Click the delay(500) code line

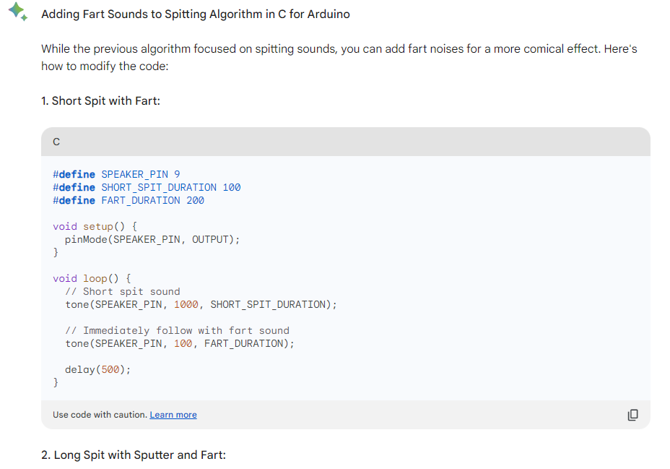pos(97,369)
